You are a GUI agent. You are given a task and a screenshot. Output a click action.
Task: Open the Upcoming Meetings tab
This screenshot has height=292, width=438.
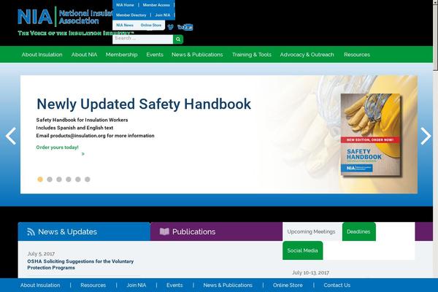(311, 231)
